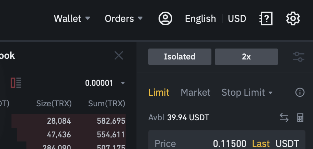Click the Isolated margin mode button
The image size is (313, 149).
pos(179,57)
